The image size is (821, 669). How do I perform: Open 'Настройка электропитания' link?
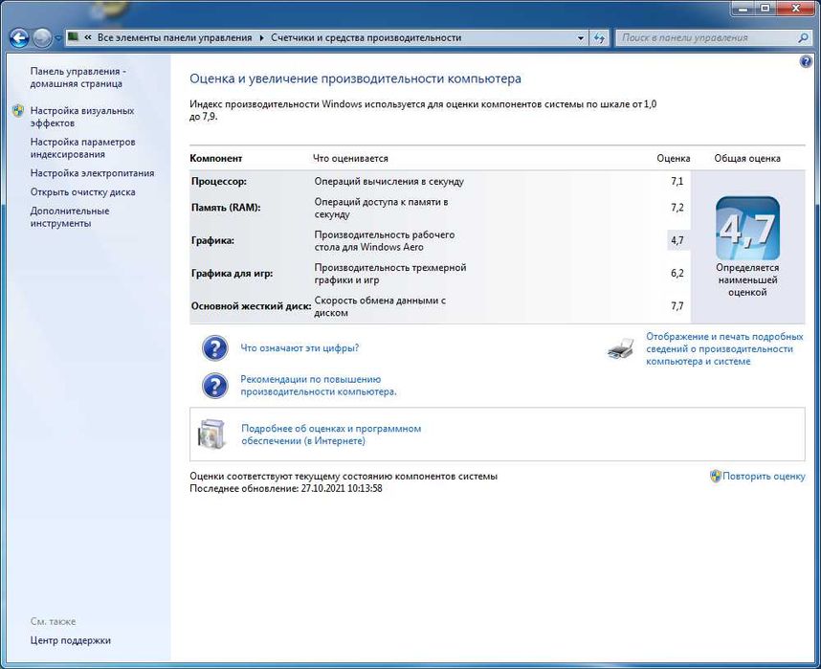(92, 173)
